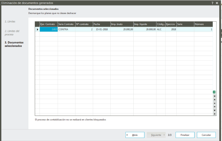Sort by Nº contrato column header
222x141 pixels.
[x=84, y=24]
